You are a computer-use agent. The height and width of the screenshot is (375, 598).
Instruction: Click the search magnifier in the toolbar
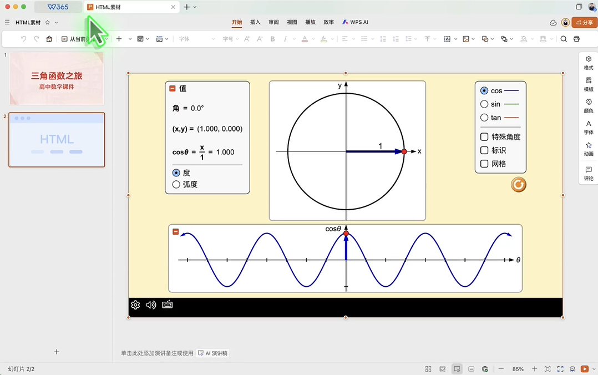pos(564,39)
